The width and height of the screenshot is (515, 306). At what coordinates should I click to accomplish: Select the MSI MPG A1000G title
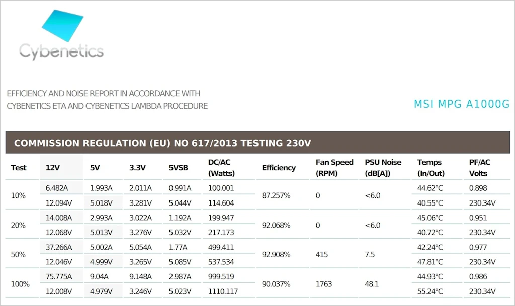coord(462,104)
